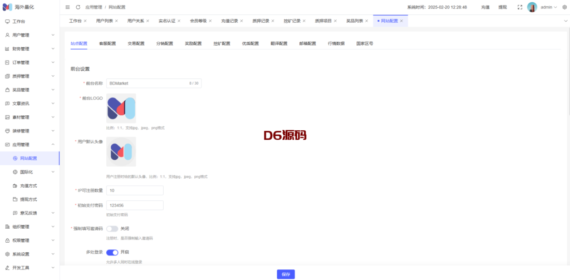Click the 海外量化 logo icon
Screen dimensions: 570x280
[8, 7]
